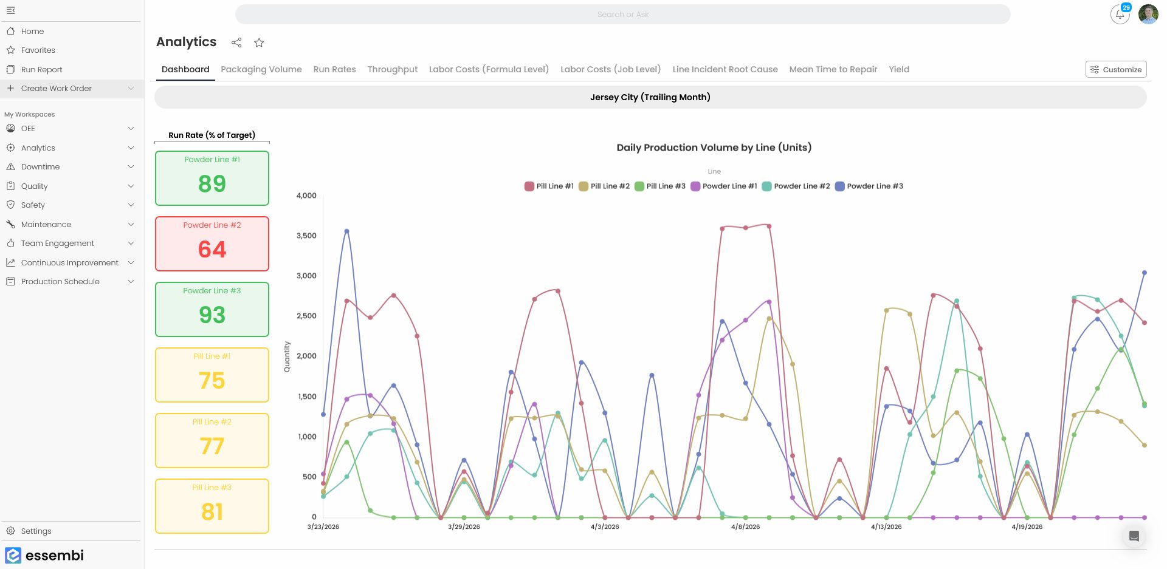Click the Safety shield icon

tap(10, 205)
